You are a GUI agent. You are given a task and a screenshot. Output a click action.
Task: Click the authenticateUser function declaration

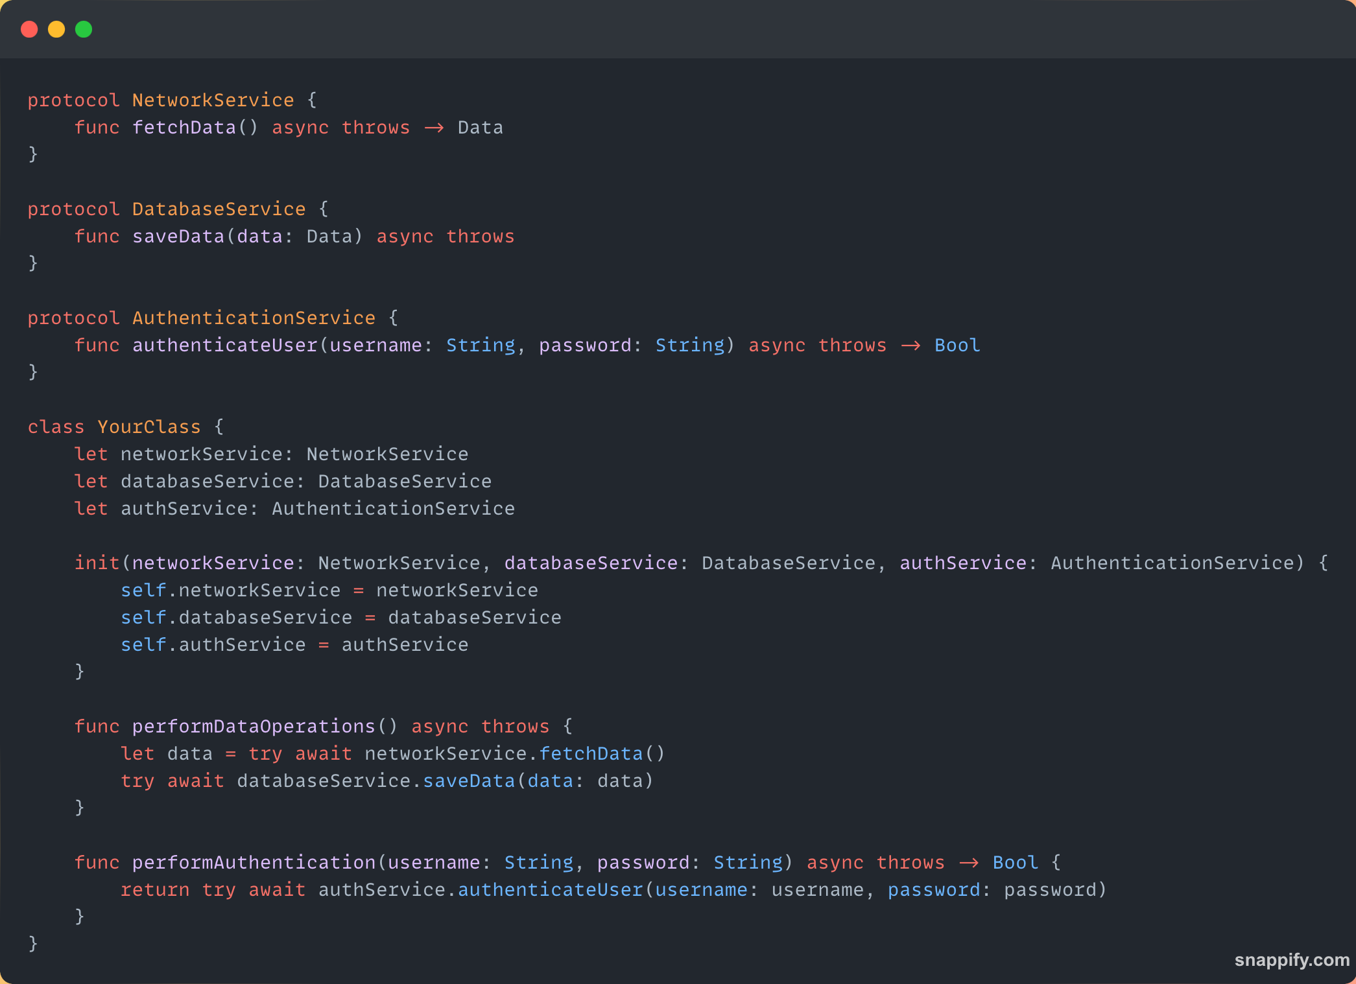point(225,345)
